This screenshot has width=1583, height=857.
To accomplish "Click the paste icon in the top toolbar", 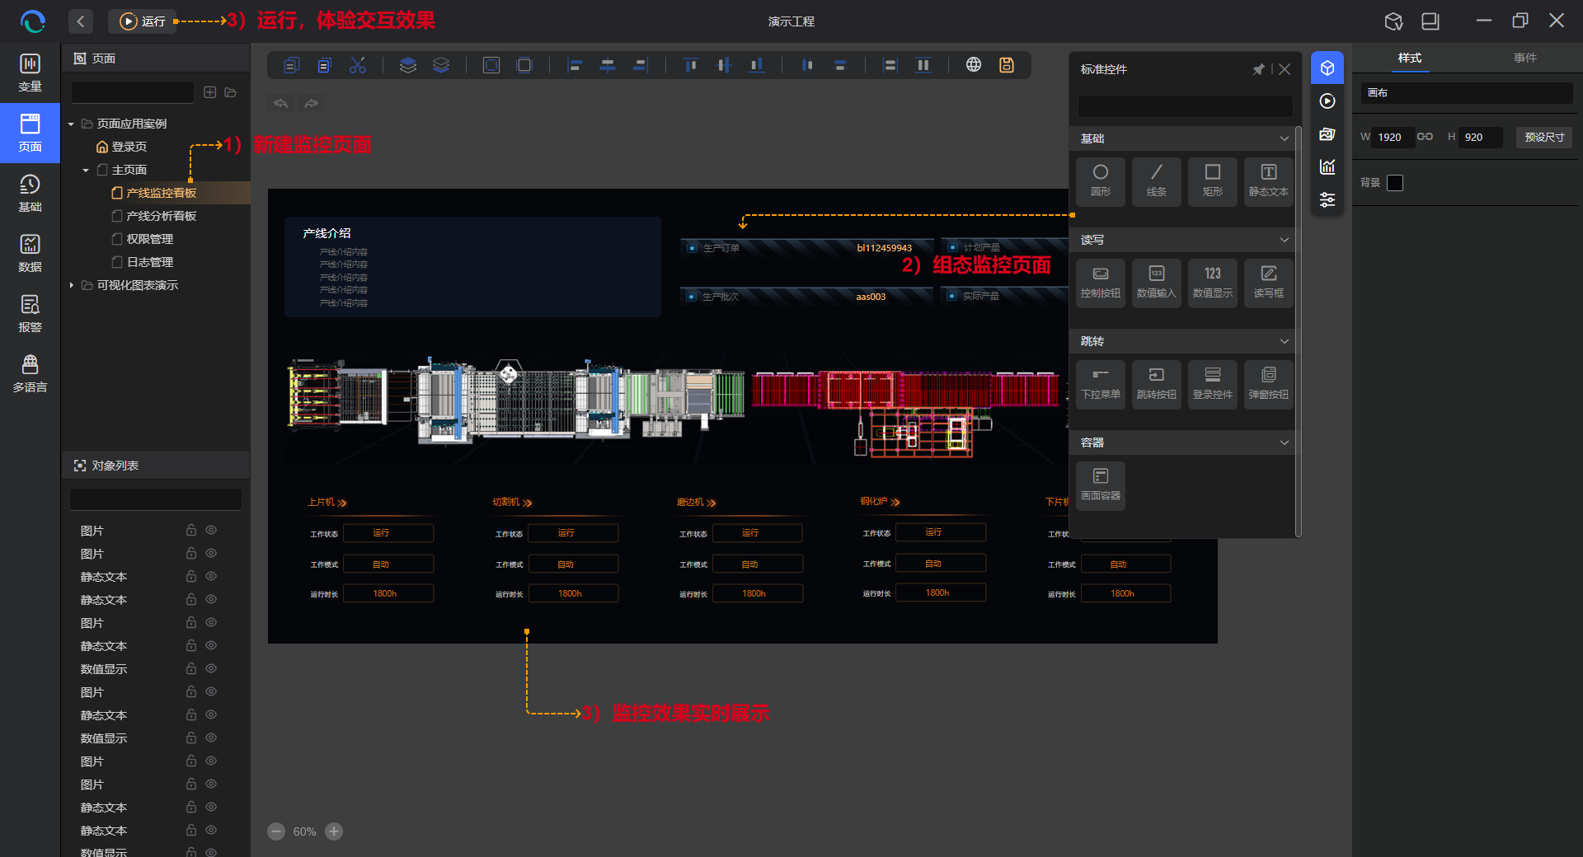I will pyautogui.click(x=324, y=65).
